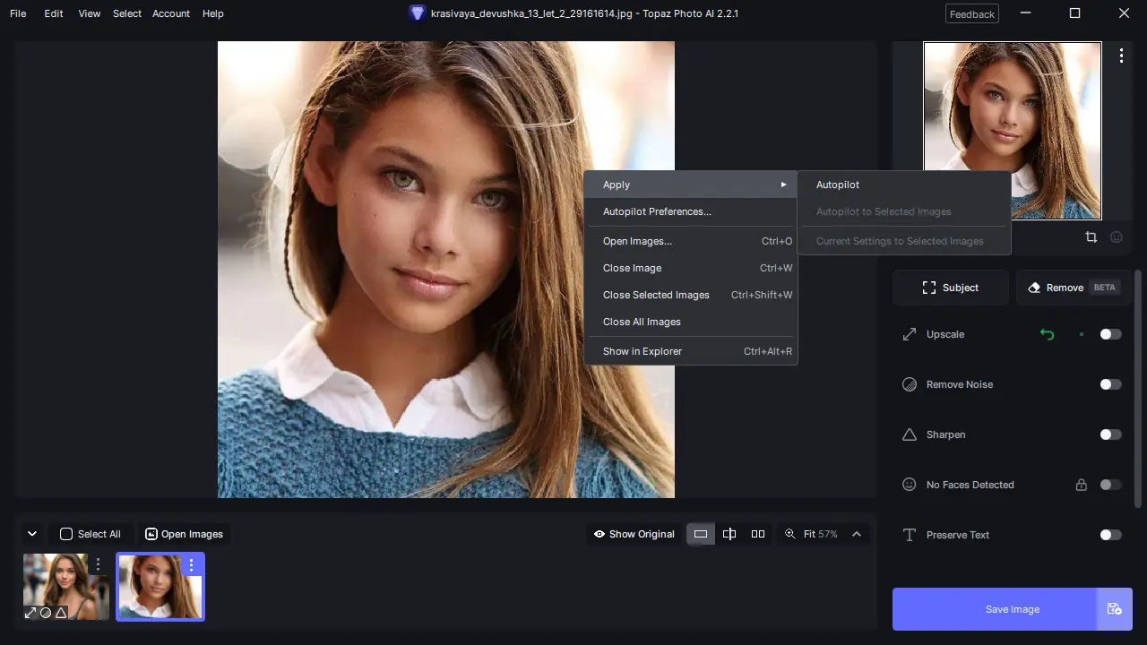The width and height of the screenshot is (1147, 645).
Task: Enable the Remove Noise toggle
Action: coord(1110,384)
